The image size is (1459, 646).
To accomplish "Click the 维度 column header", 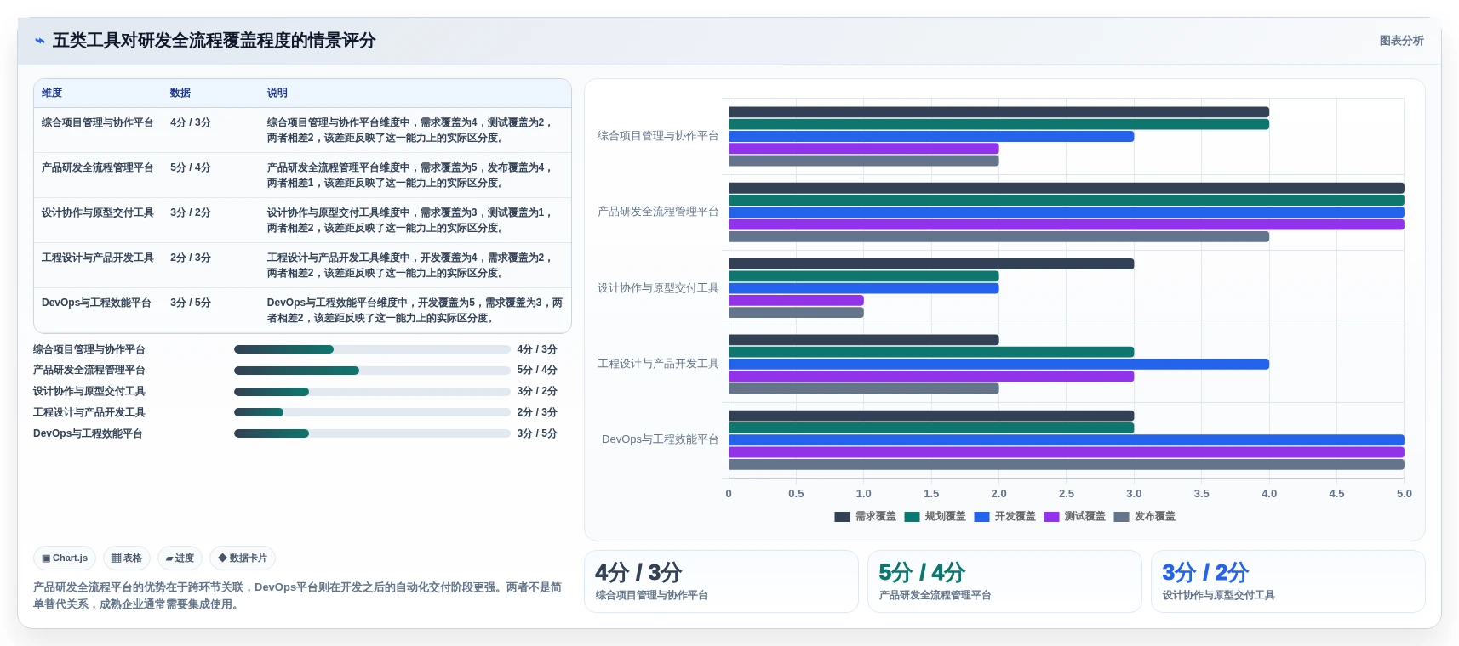I will tap(52, 93).
